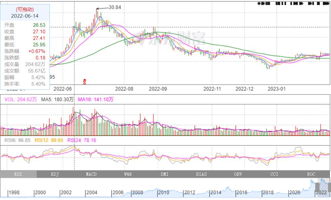Switch to the ROC indicator tab

311,174
